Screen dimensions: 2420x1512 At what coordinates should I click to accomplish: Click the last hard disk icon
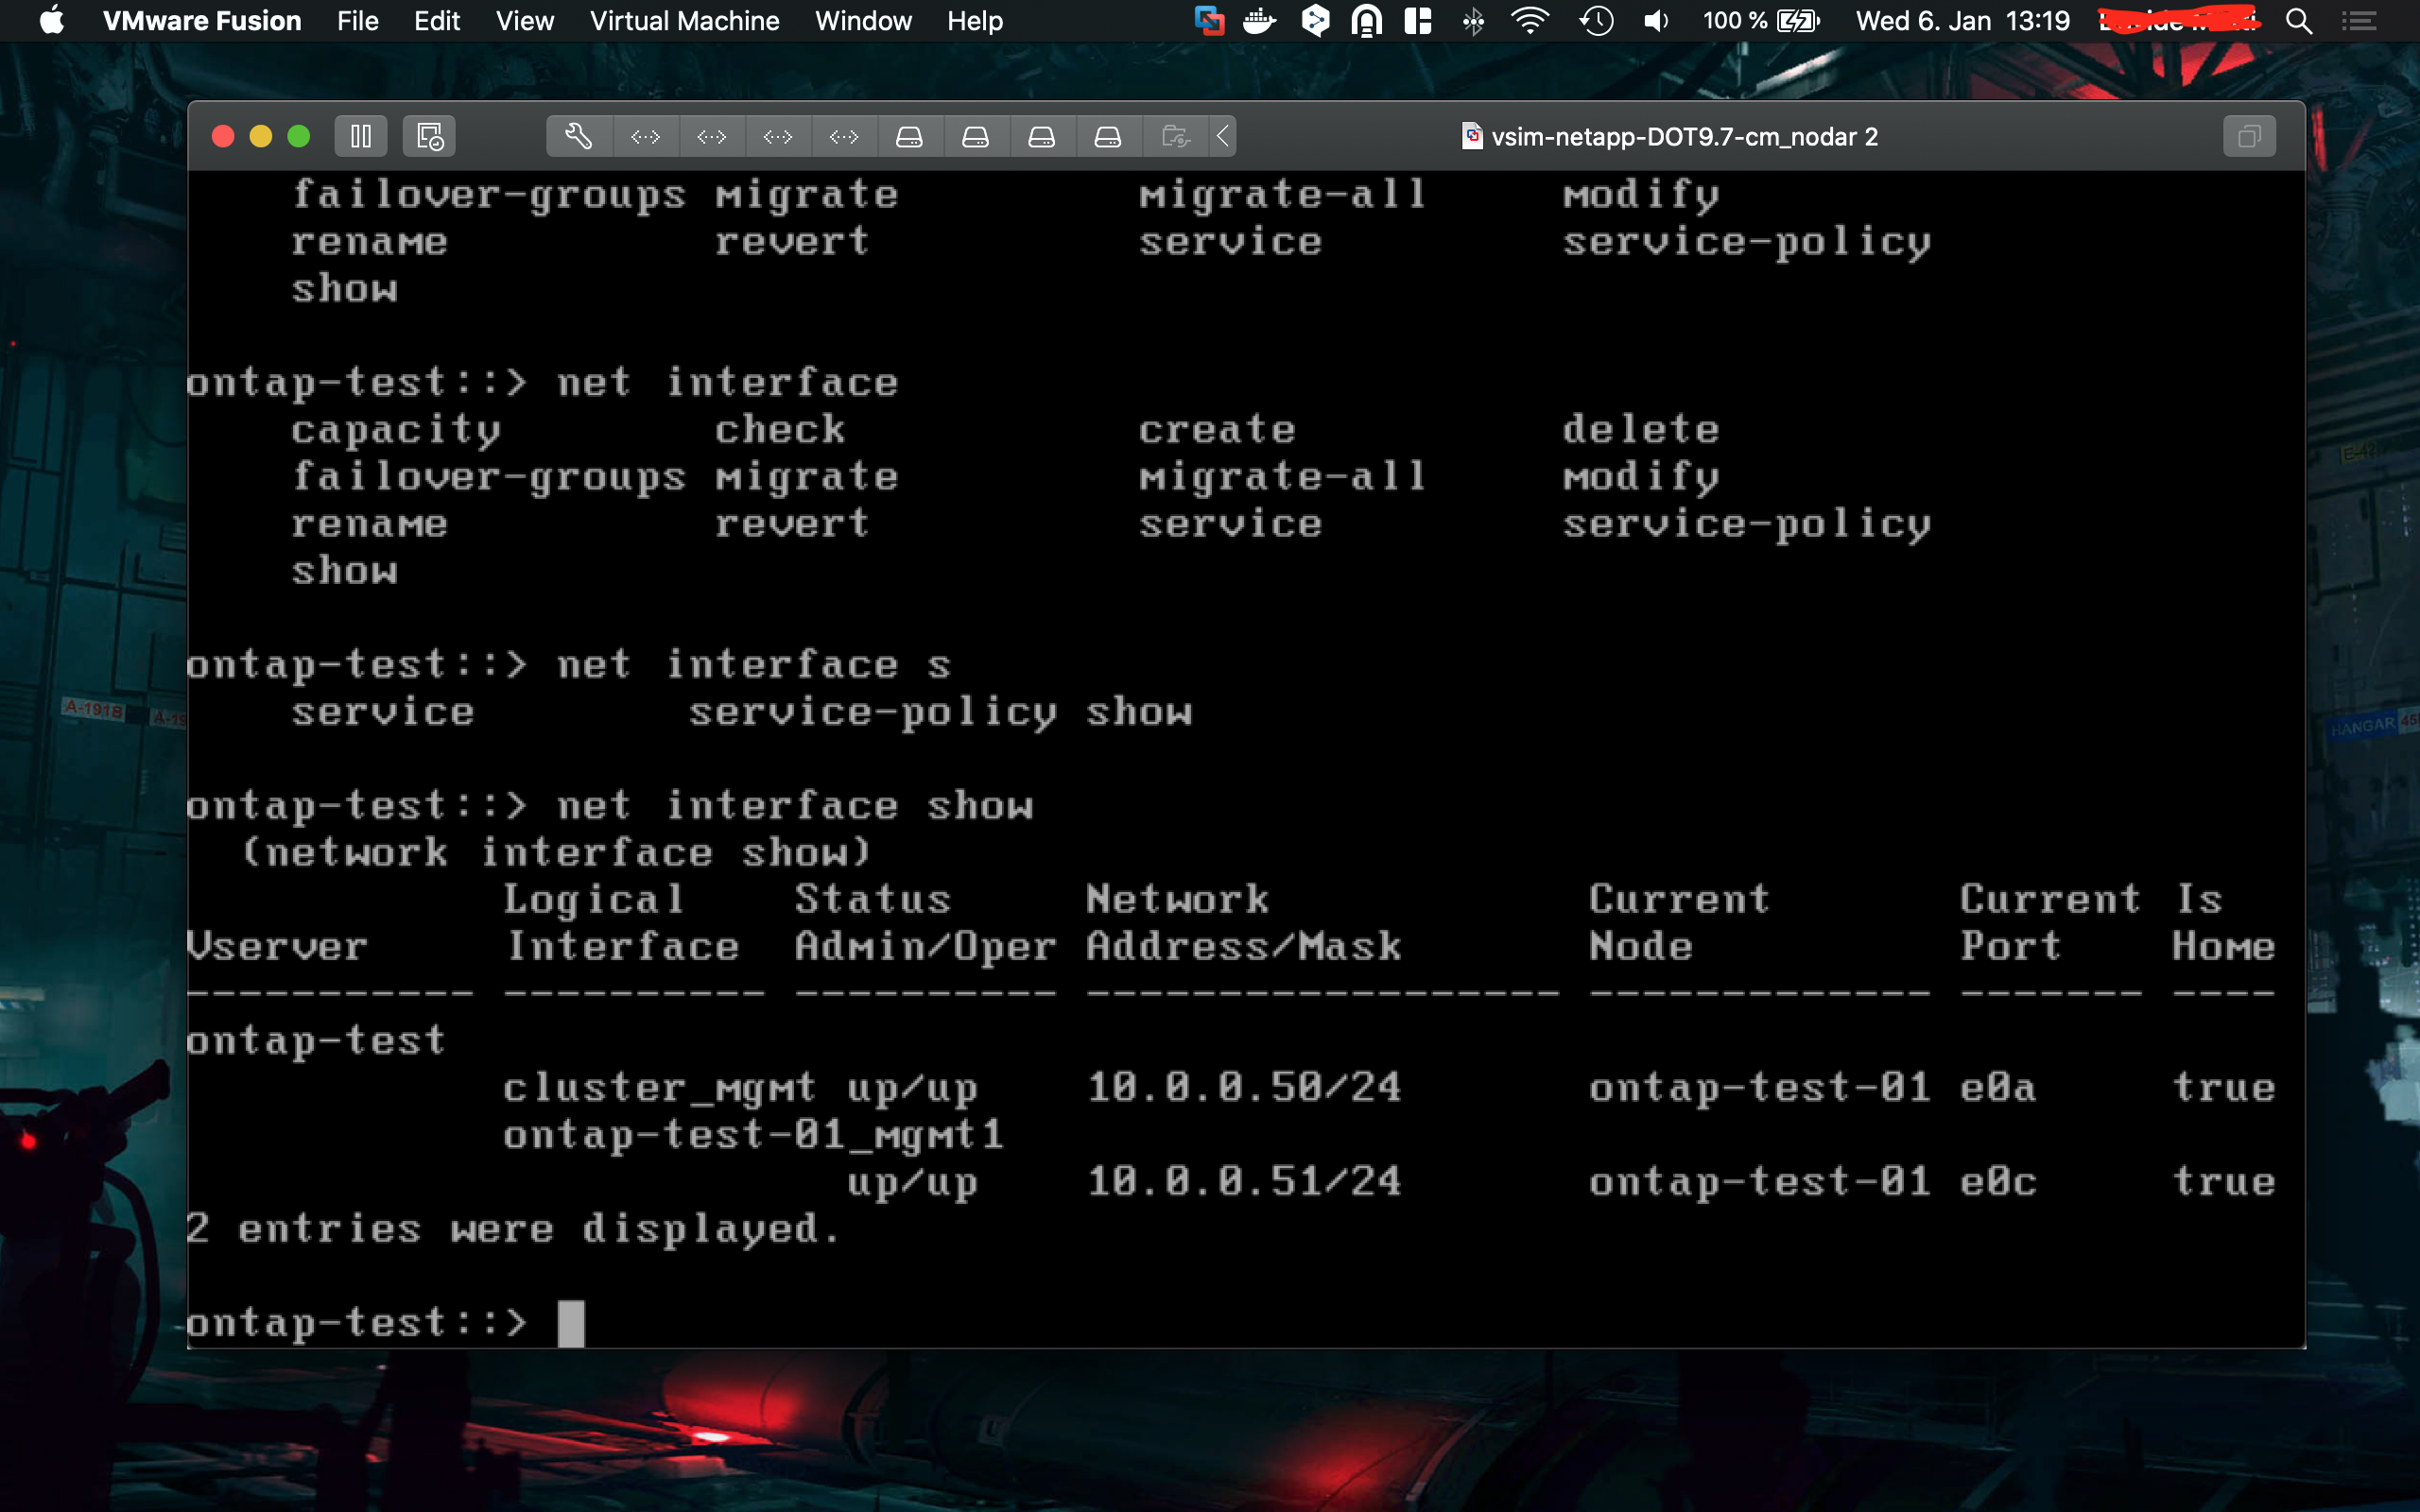[x=1107, y=136]
